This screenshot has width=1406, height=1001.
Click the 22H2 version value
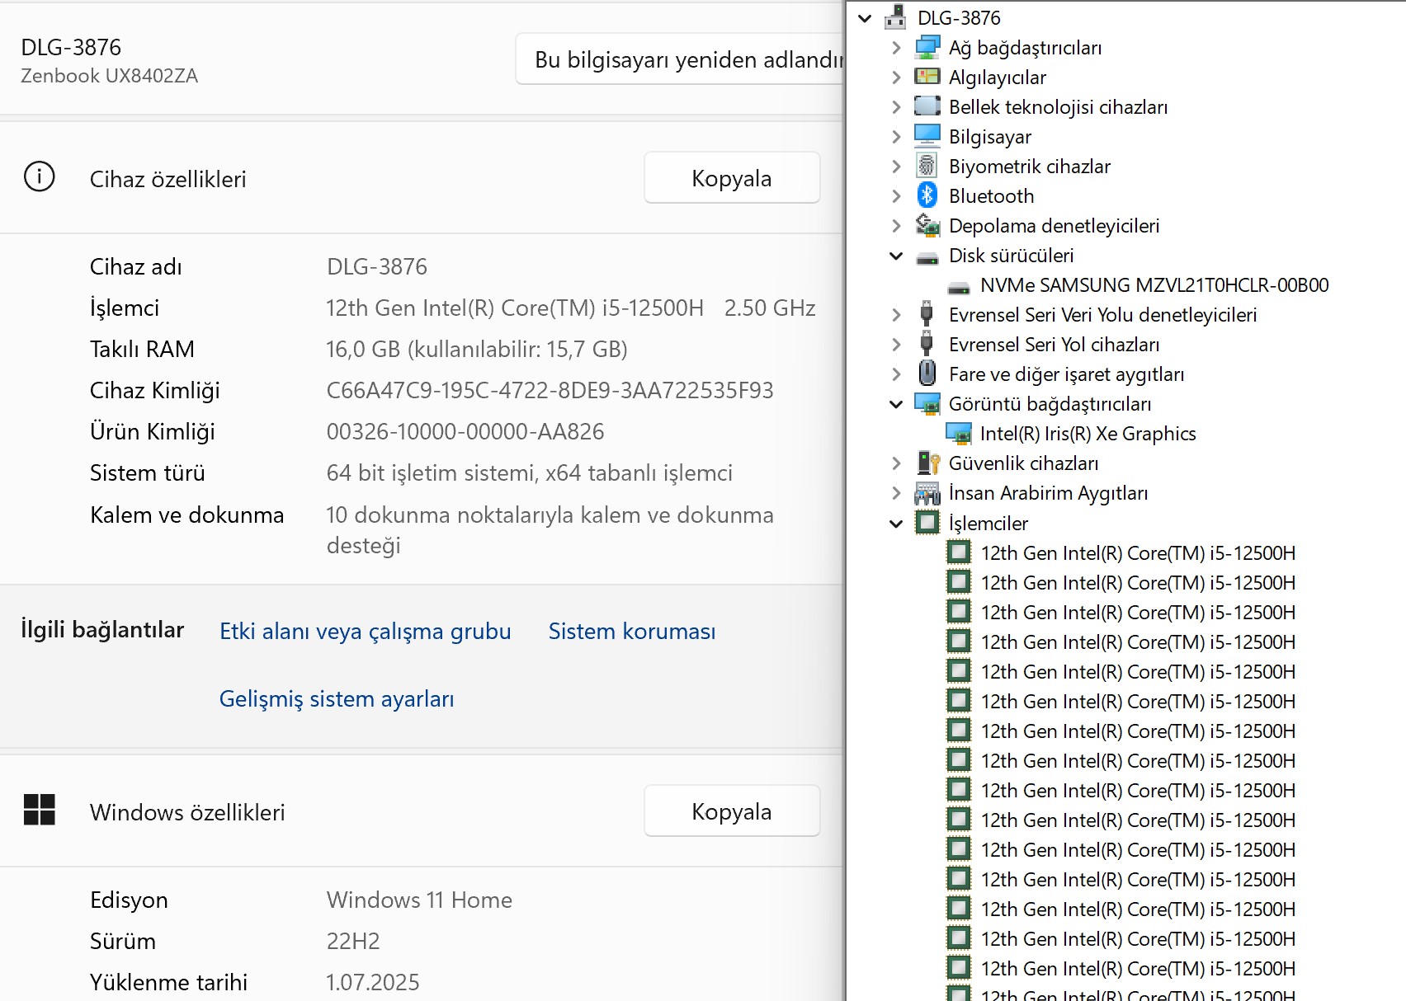[353, 941]
